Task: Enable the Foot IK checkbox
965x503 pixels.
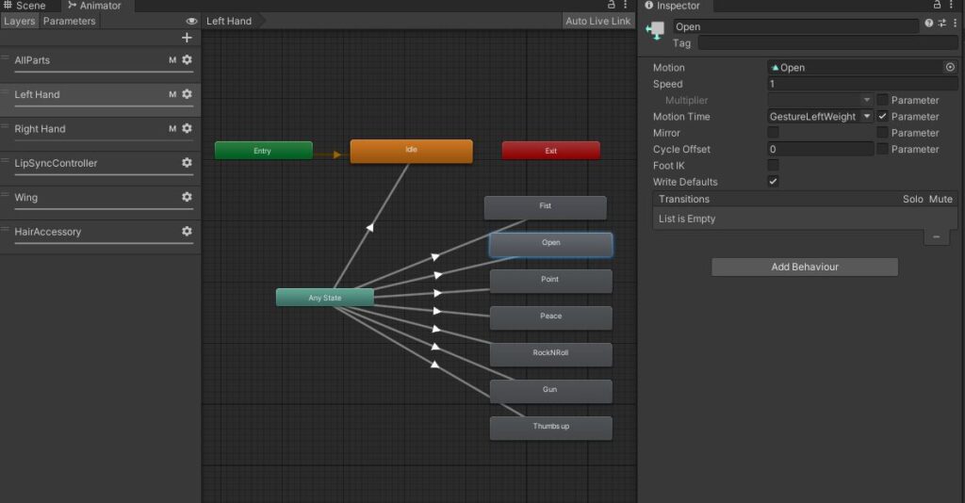Action: pos(774,166)
